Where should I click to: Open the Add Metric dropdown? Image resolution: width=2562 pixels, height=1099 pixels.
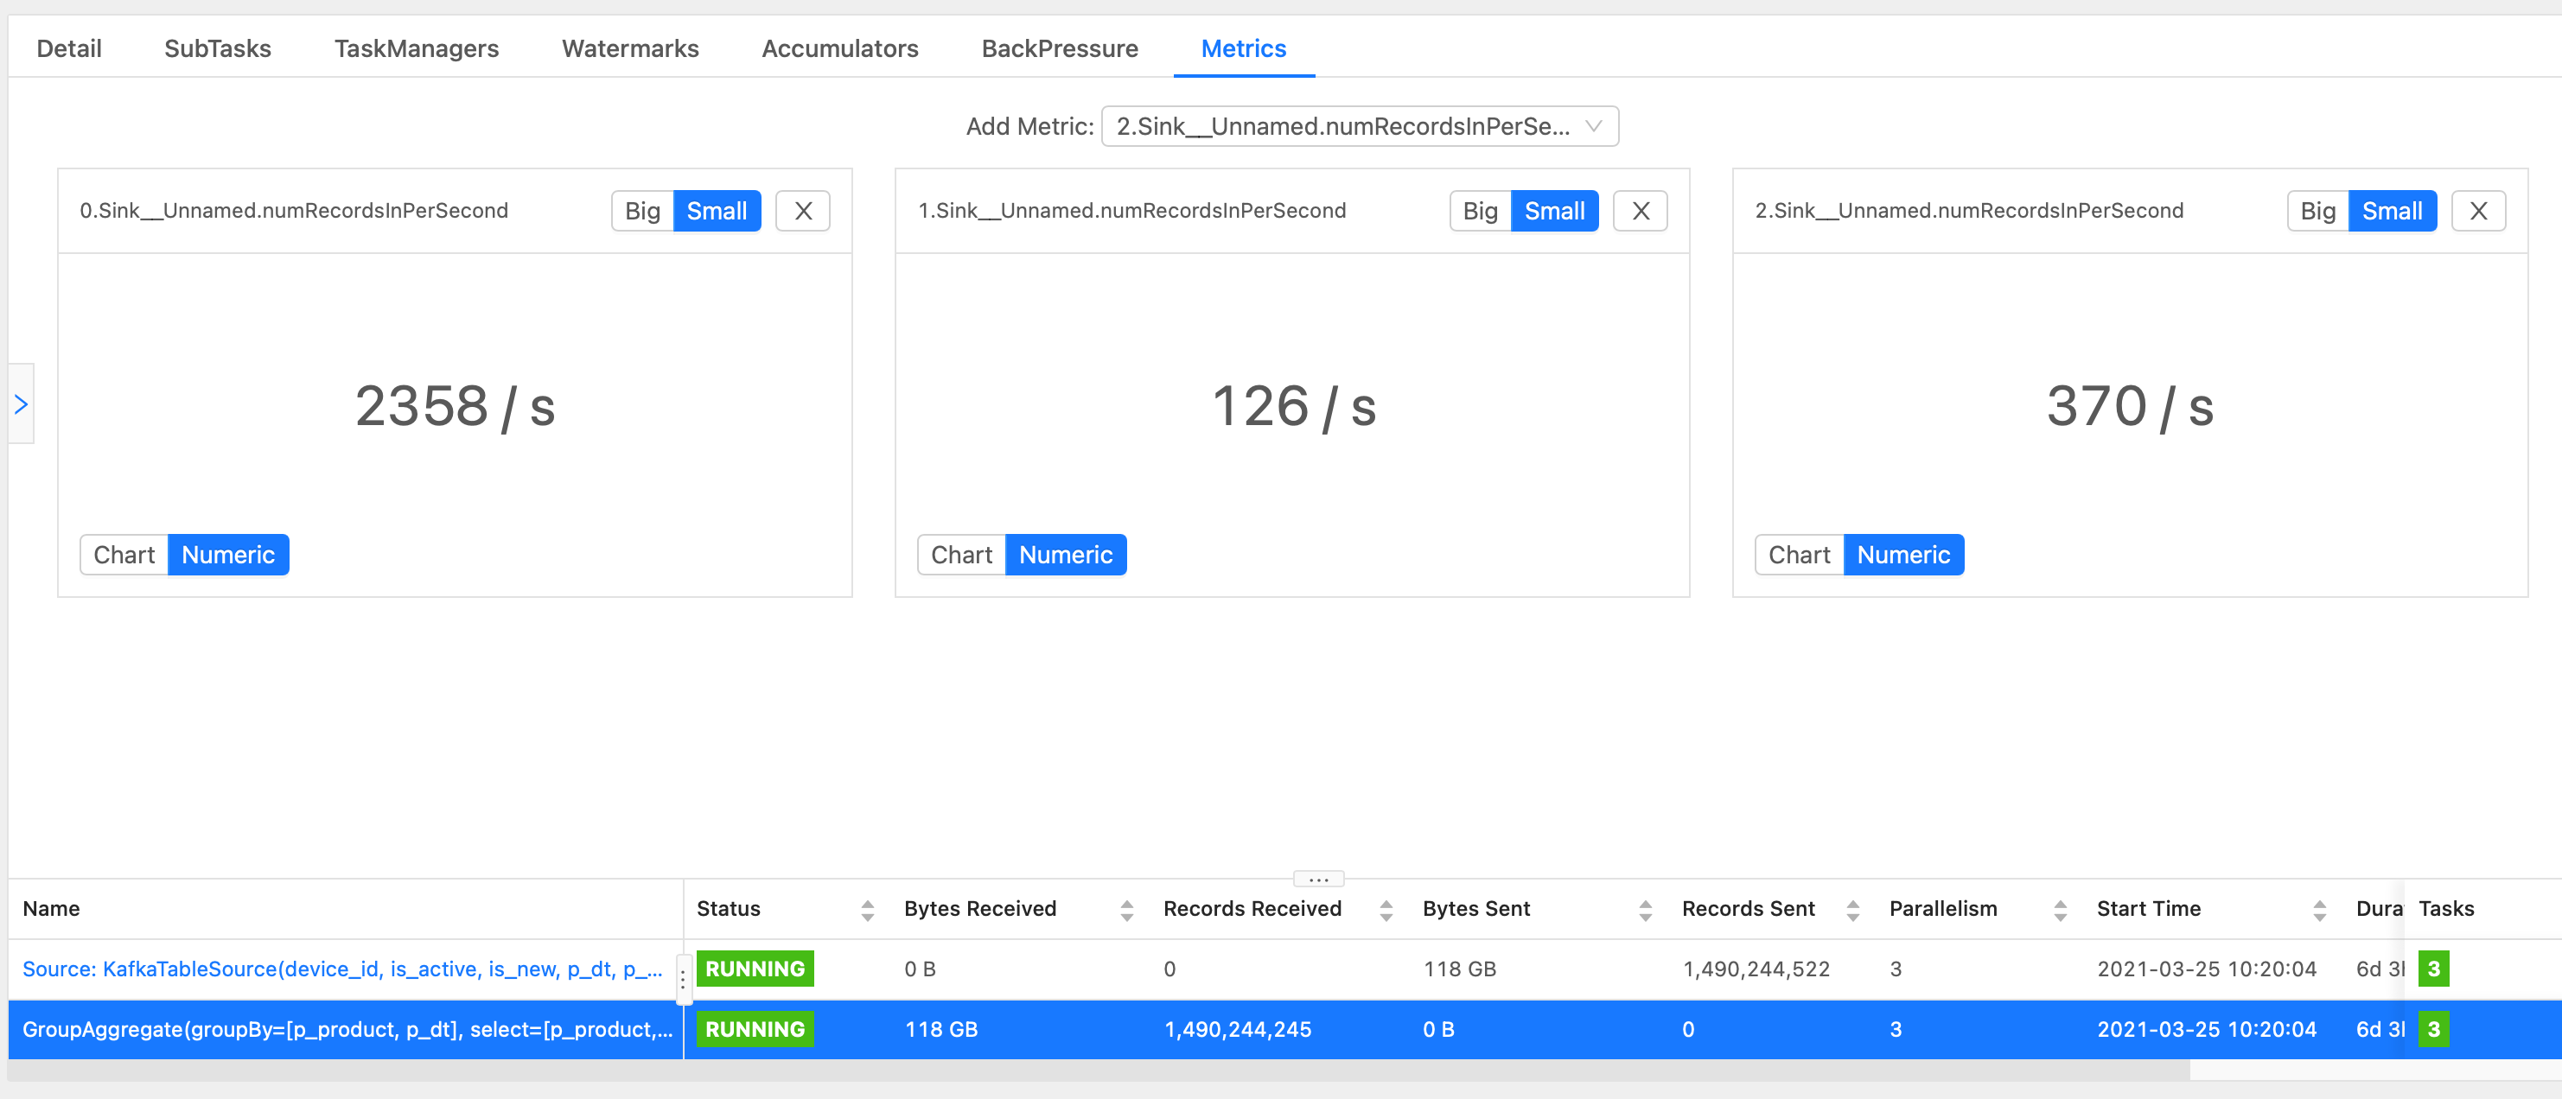[x=1359, y=126]
